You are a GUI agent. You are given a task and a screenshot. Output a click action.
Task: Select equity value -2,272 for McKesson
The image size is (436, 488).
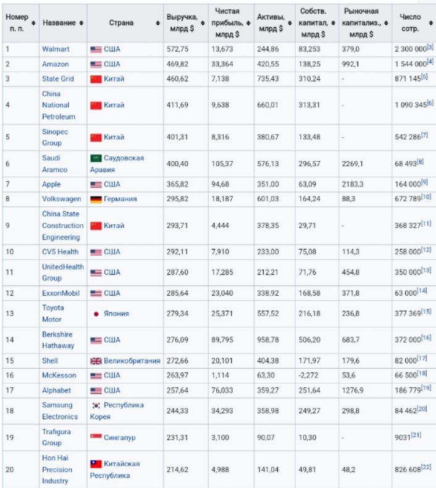coord(308,376)
